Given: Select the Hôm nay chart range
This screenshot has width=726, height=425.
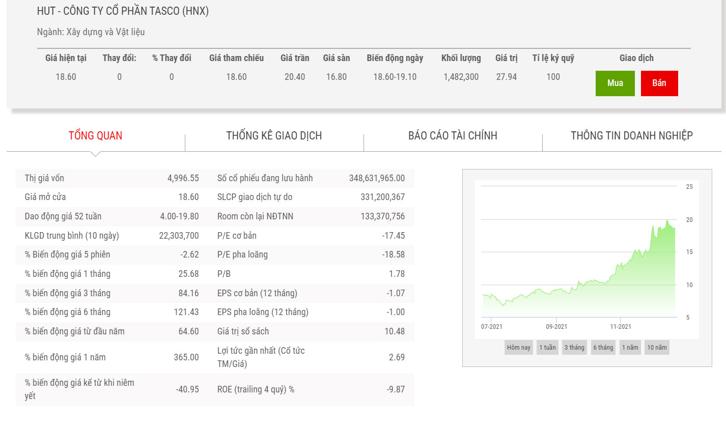Looking at the screenshot, I should tap(518, 348).
